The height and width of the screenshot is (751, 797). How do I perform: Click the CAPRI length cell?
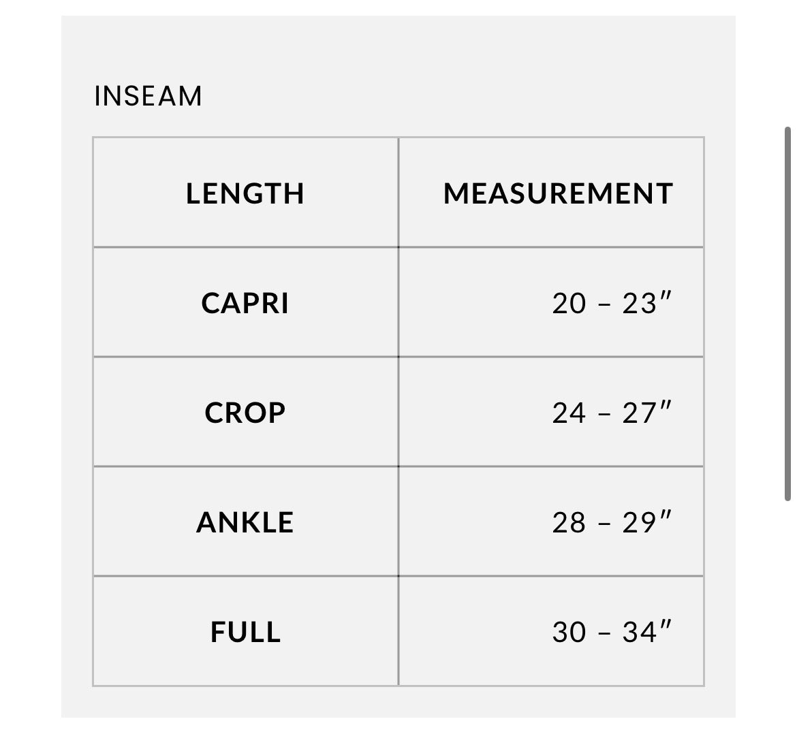(x=245, y=302)
